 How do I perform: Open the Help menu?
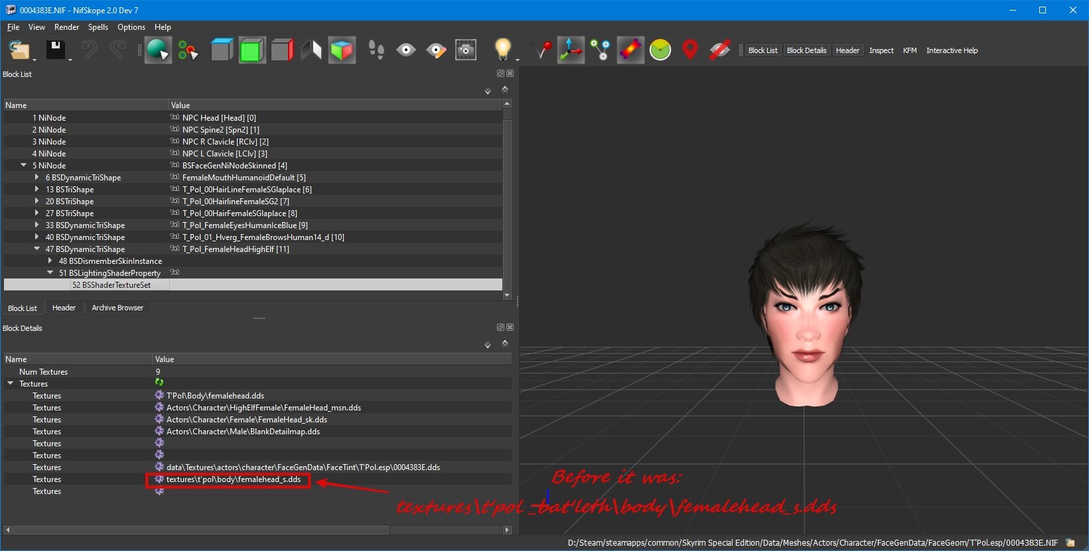[163, 27]
